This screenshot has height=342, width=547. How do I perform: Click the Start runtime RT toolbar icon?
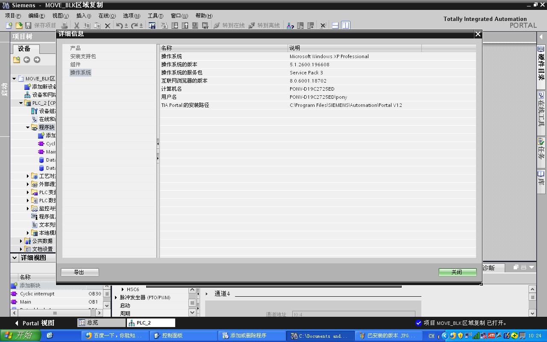[205, 26]
